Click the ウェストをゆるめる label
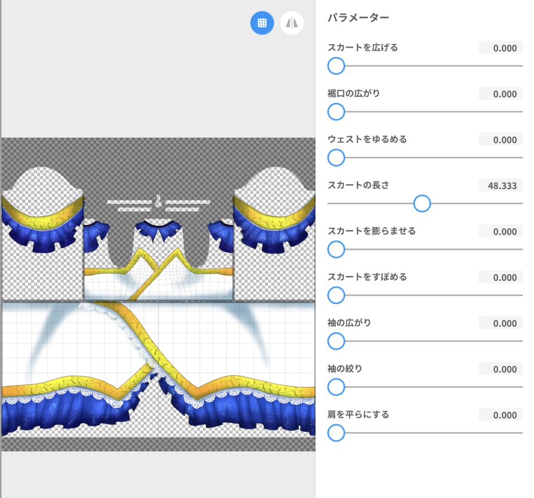The image size is (534, 498). [x=367, y=139]
